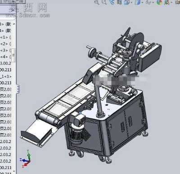The height and width of the screenshot is (174, 180).
Task: Open the Display Style dropdown arrow
Action: click(142, 3)
